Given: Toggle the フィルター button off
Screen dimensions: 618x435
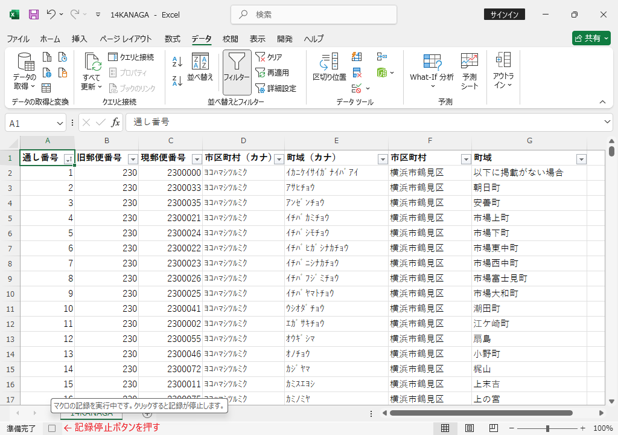Looking at the screenshot, I should click(x=237, y=72).
